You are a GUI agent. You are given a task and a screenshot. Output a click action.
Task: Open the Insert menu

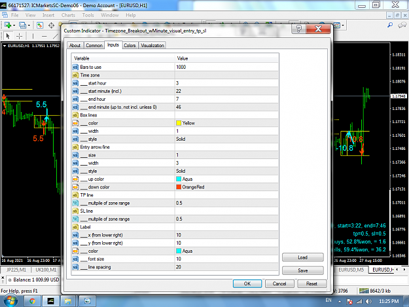[48, 15]
